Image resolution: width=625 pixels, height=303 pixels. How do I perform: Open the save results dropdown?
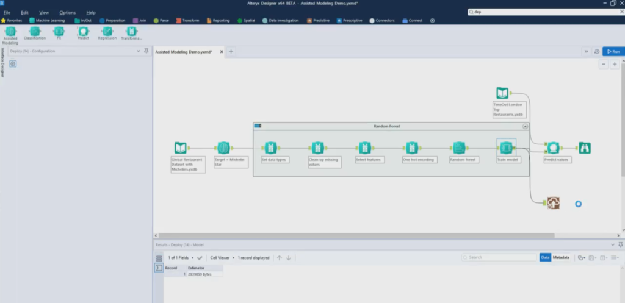pos(593,258)
